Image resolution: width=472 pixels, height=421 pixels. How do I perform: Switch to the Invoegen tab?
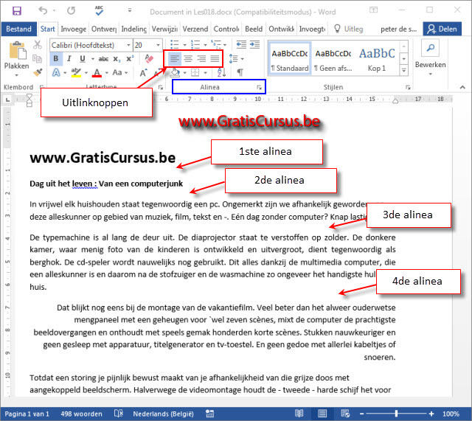pos(73,29)
